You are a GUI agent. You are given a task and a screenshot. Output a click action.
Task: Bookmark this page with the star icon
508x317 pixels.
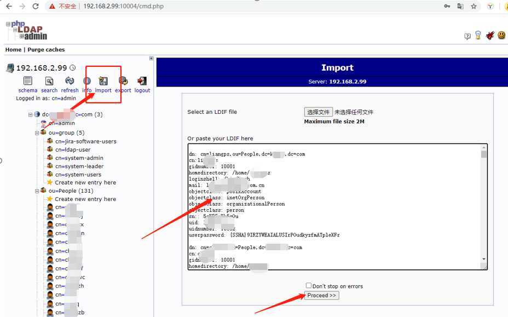tap(474, 6)
